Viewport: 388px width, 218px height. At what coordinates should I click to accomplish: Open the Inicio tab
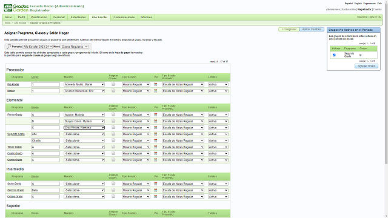tap(8, 17)
